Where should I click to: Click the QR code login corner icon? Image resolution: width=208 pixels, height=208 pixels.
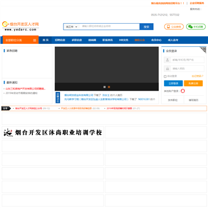point(203,50)
